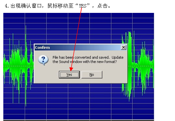The image size is (175, 121).
Task: Click the word 'Update' in the dialog message
Action: (x=118, y=58)
